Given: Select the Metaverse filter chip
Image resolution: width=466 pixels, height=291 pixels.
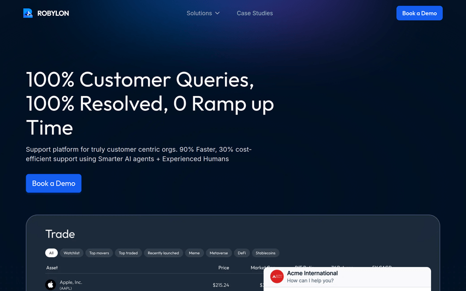Looking at the screenshot, I should [219, 253].
